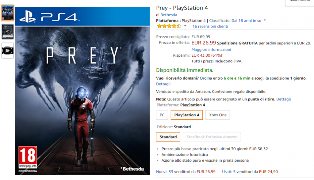
Task: Expand the age classification dropdown arrow
Action: pyautogui.click(x=265, y=21)
